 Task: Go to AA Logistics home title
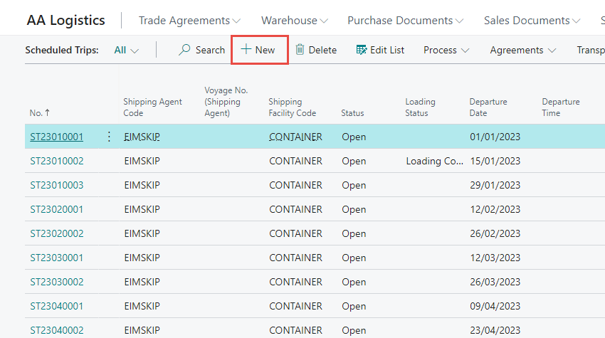(x=65, y=21)
